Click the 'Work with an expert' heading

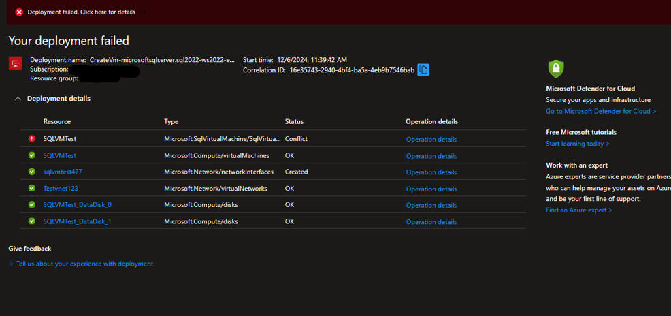(577, 165)
